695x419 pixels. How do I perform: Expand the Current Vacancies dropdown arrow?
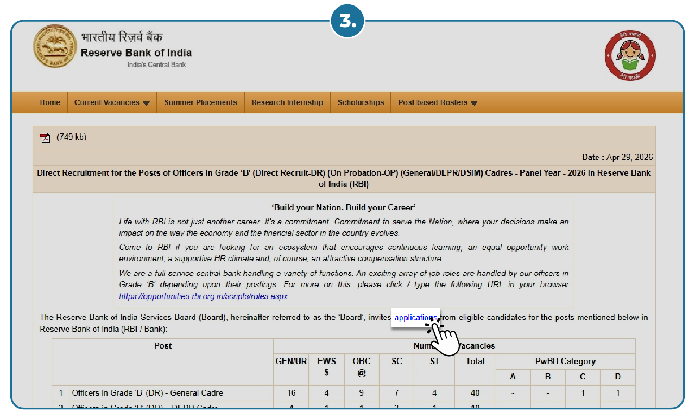click(x=146, y=103)
